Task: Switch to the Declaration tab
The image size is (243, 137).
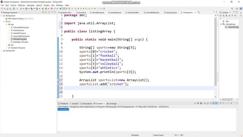Action: 86,104
